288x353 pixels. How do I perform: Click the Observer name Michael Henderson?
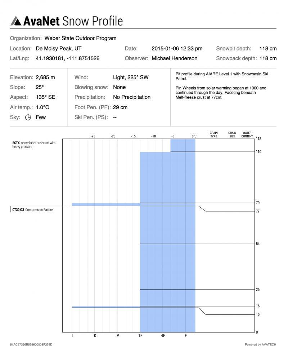point(174,58)
